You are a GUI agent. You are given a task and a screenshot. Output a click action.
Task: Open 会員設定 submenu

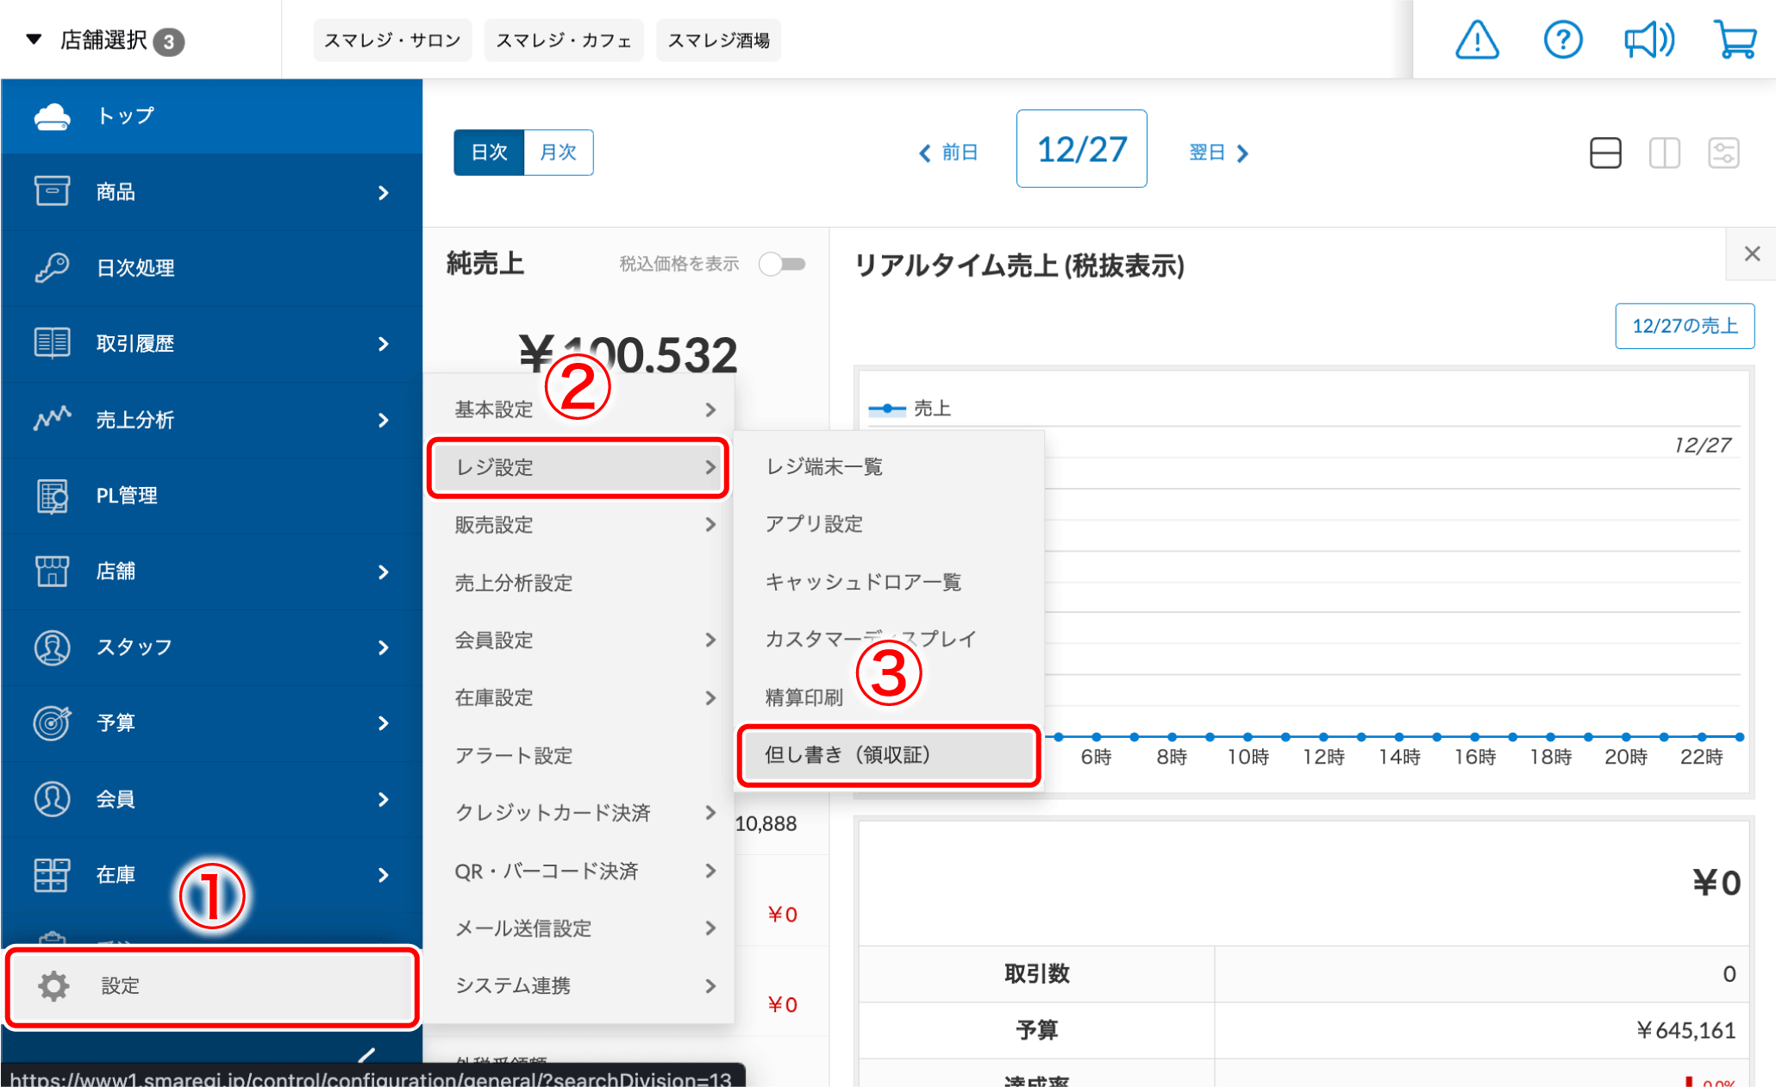pyautogui.click(x=578, y=640)
